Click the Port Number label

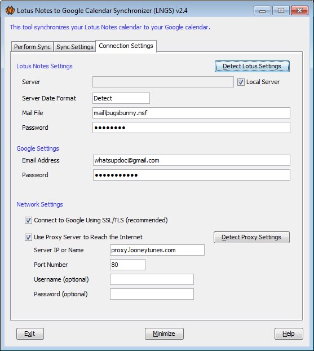(51, 265)
